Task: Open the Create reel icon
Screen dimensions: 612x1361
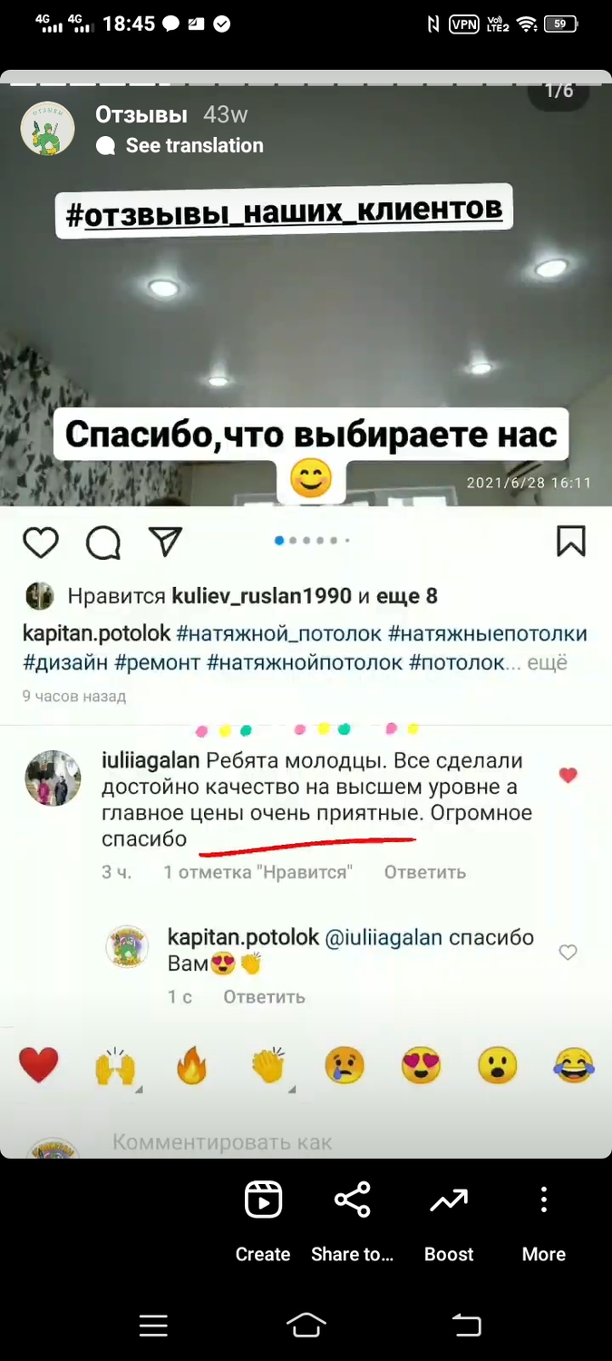Action: tap(263, 1200)
